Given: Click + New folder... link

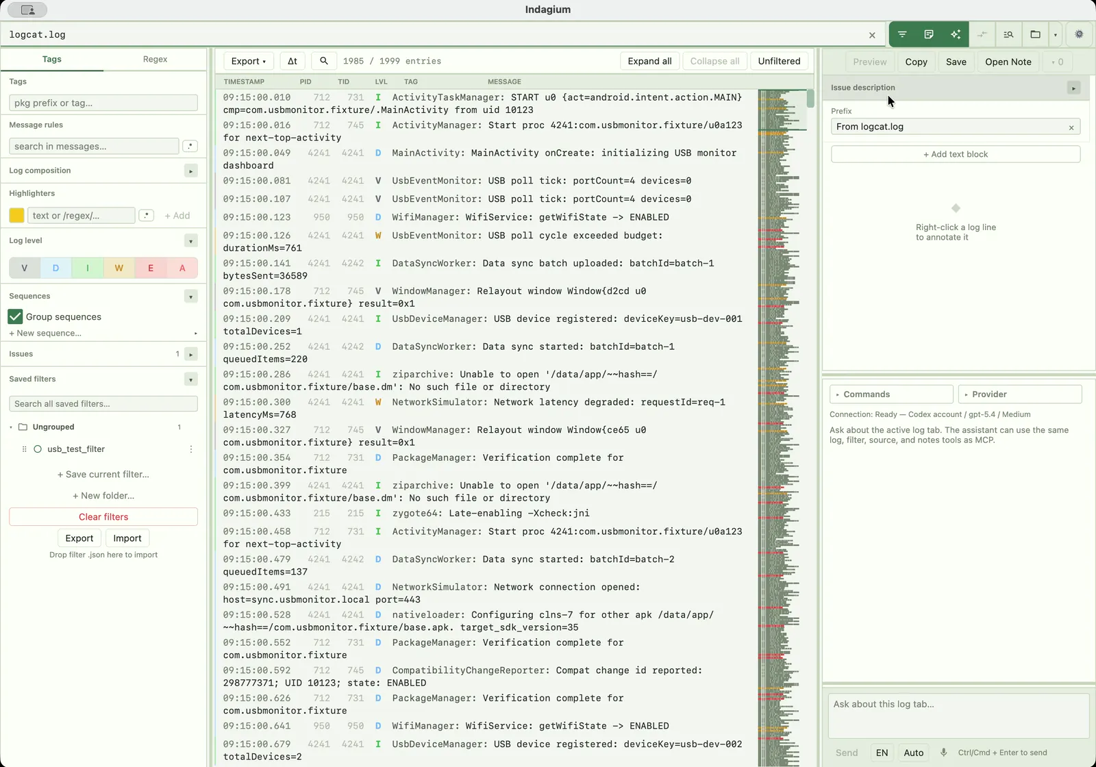Looking at the screenshot, I should (x=103, y=495).
